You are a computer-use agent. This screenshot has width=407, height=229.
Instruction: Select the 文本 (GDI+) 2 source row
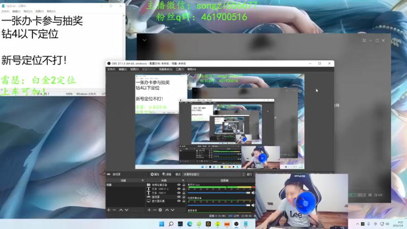[166, 189]
